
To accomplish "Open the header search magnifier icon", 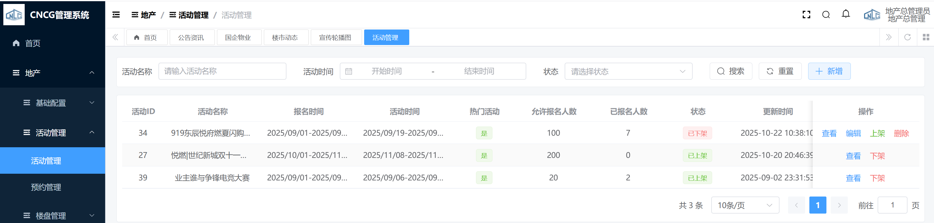I will click(826, 15).
